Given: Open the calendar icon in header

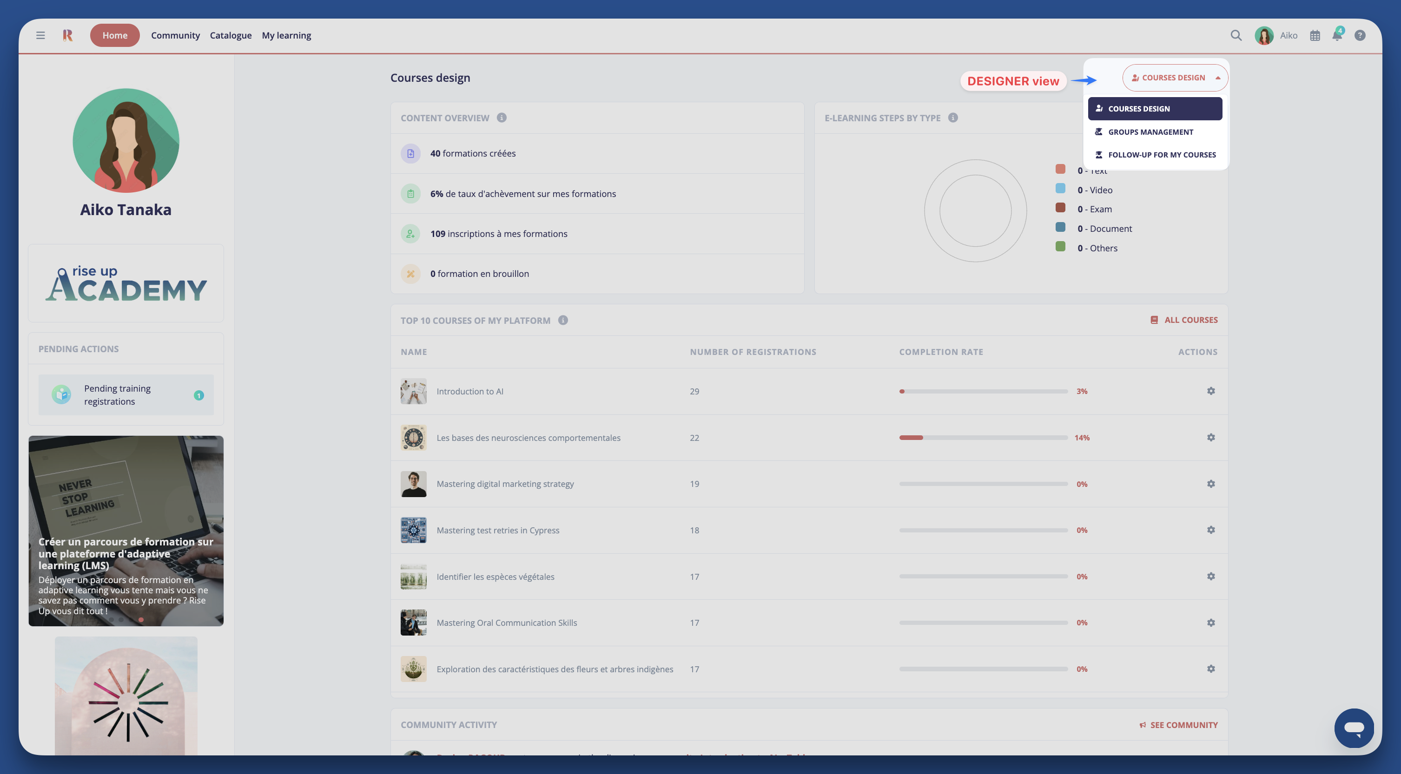Looking at the screenshot, I should click(1315, 35).
